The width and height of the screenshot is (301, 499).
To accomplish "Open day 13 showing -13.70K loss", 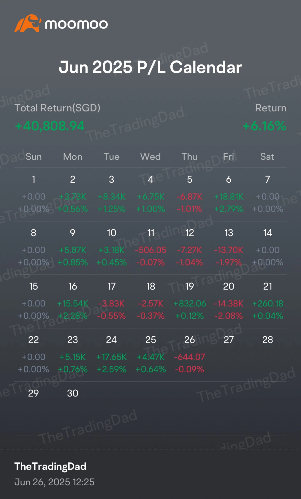I will click(x=229, y=248).
